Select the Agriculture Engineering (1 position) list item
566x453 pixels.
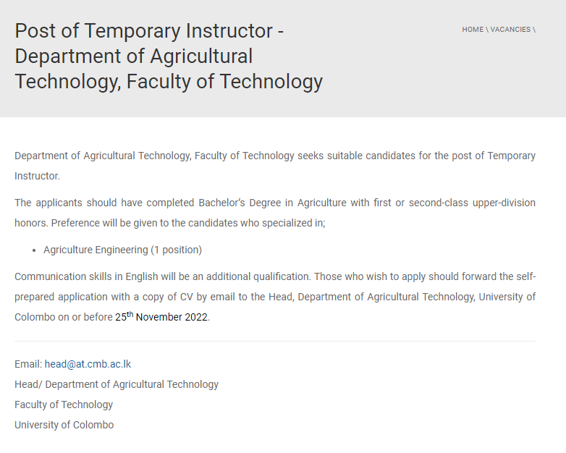(x=122, y=250)
